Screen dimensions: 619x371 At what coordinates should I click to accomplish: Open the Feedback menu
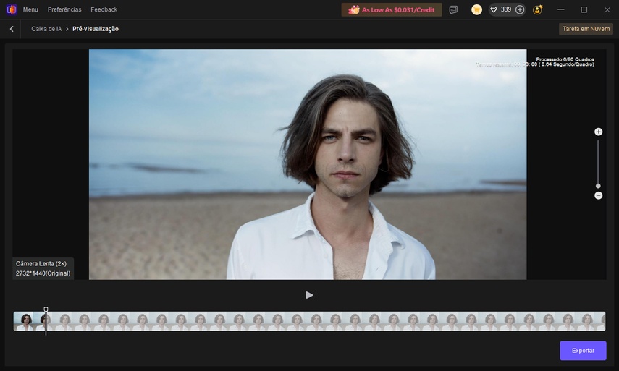pos(104,9)
